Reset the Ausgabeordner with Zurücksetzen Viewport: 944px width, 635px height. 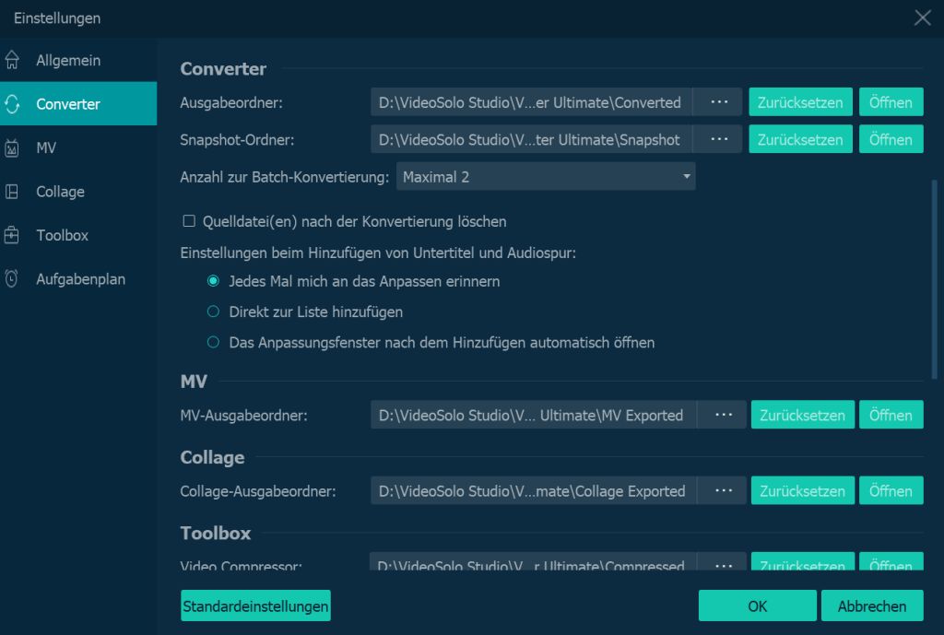[x=800, y=102]
